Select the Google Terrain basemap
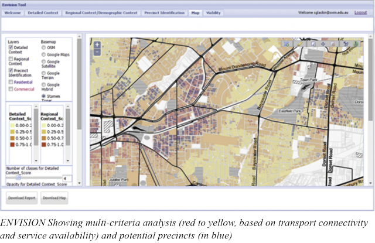 (43, 73)
